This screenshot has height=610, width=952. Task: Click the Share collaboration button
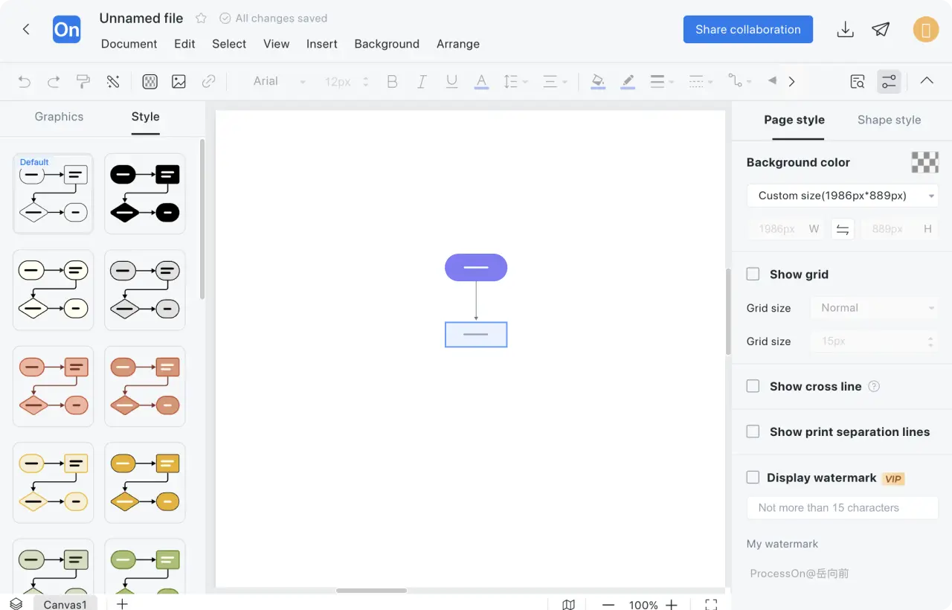pos(747,30)
